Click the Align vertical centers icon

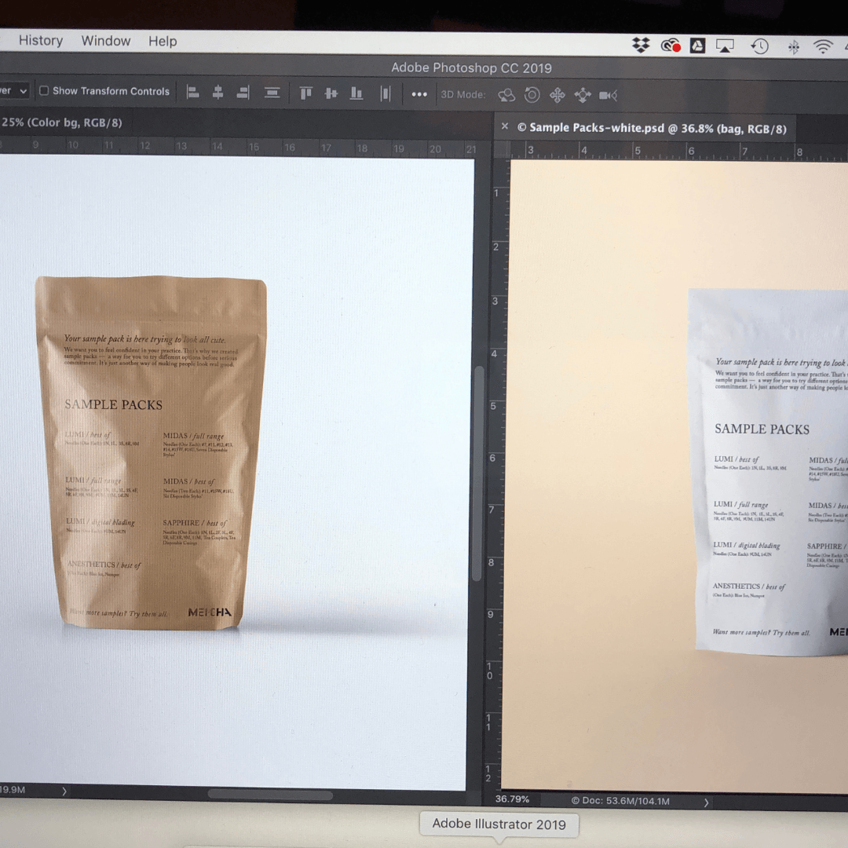(331, 93)
